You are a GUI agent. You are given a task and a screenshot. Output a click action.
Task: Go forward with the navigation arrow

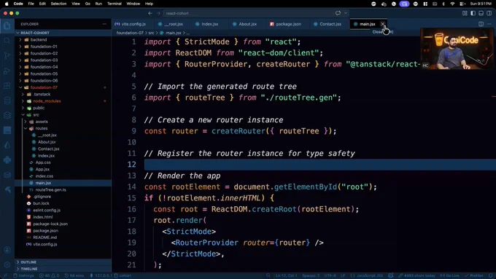pos(158,13)
